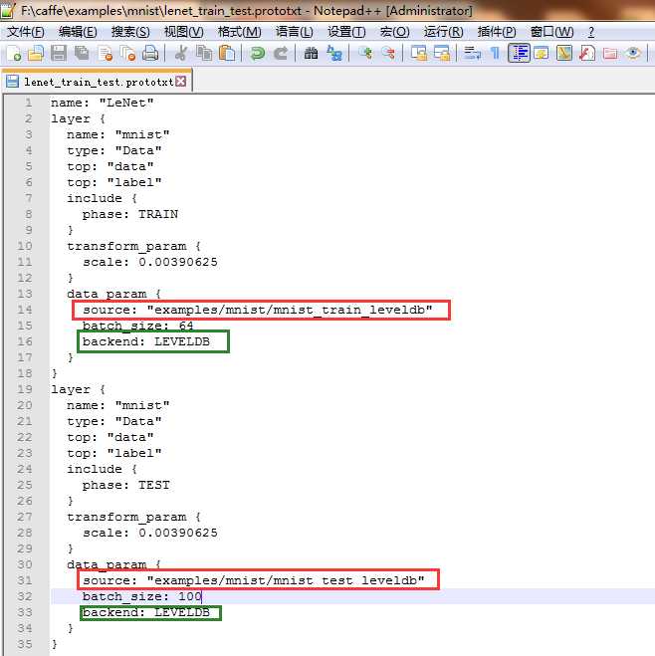This screenshot has width=655, height=656.
Task: Click layer { on line 19
Action: pyautogui.click(x=78, y=389)
